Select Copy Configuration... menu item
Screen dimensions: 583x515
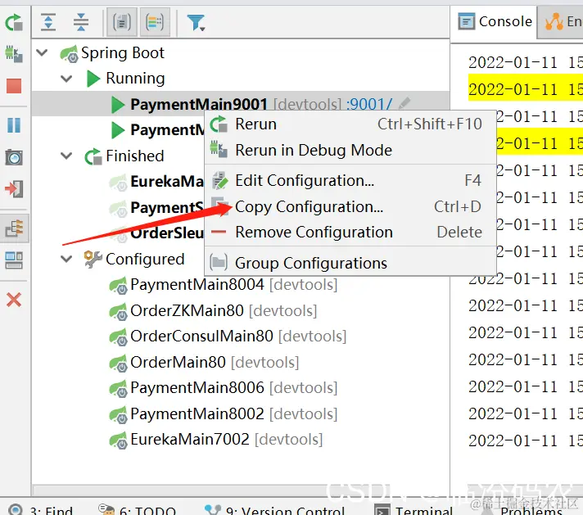click(x=350, y=207)
